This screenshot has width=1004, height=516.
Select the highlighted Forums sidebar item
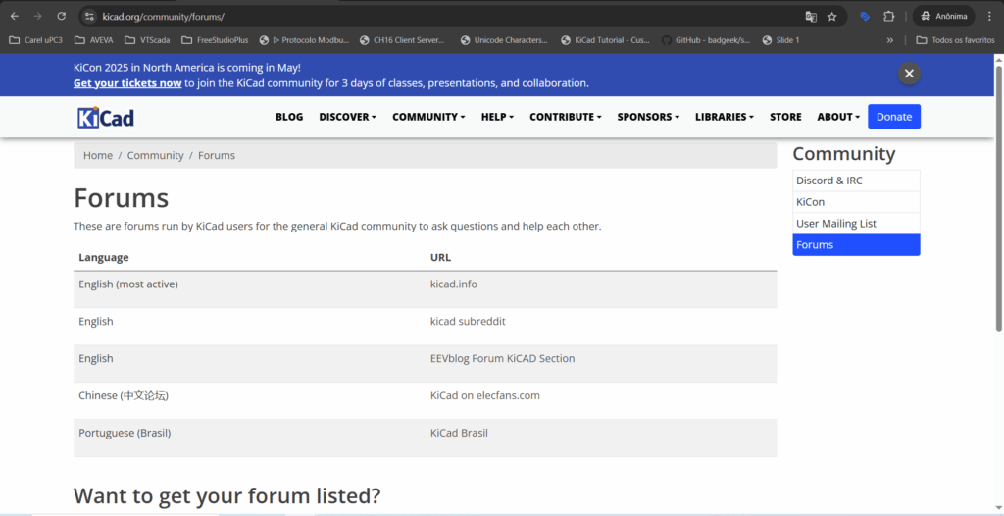(856, 245)
